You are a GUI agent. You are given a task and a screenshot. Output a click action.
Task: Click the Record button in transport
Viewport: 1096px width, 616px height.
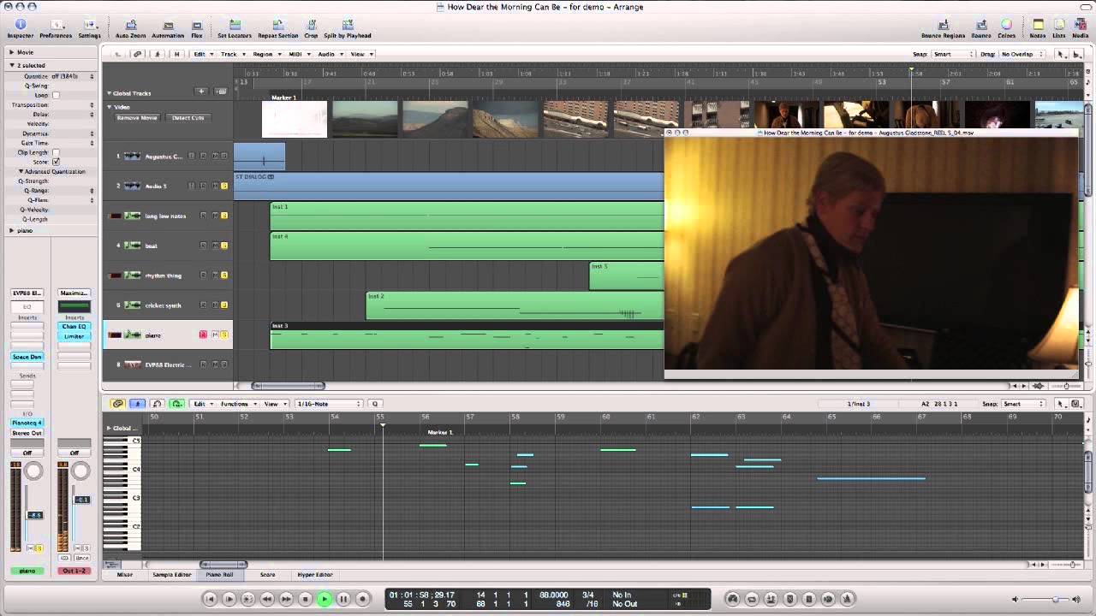click(x=362, y=599)
